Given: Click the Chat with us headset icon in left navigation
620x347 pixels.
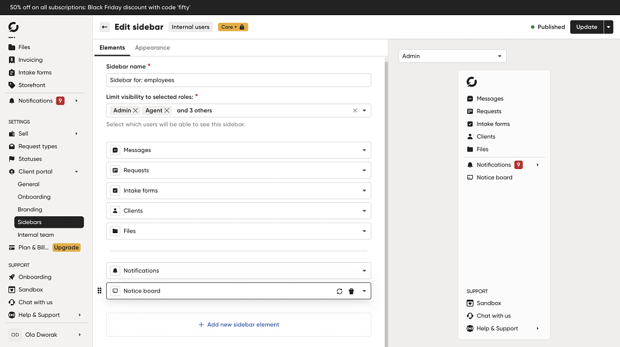Looking at the screenshot, I should 12,302.
